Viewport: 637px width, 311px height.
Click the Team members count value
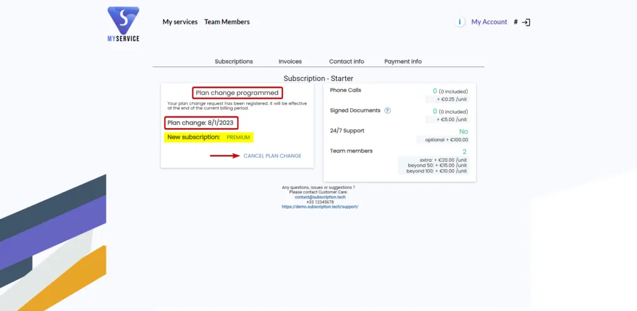[x=464, y=152]
